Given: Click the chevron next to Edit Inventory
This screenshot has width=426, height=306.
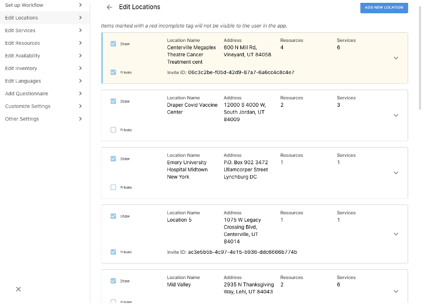Looking at the screenshot, I should pyautogui.click(x=80, y=68).
